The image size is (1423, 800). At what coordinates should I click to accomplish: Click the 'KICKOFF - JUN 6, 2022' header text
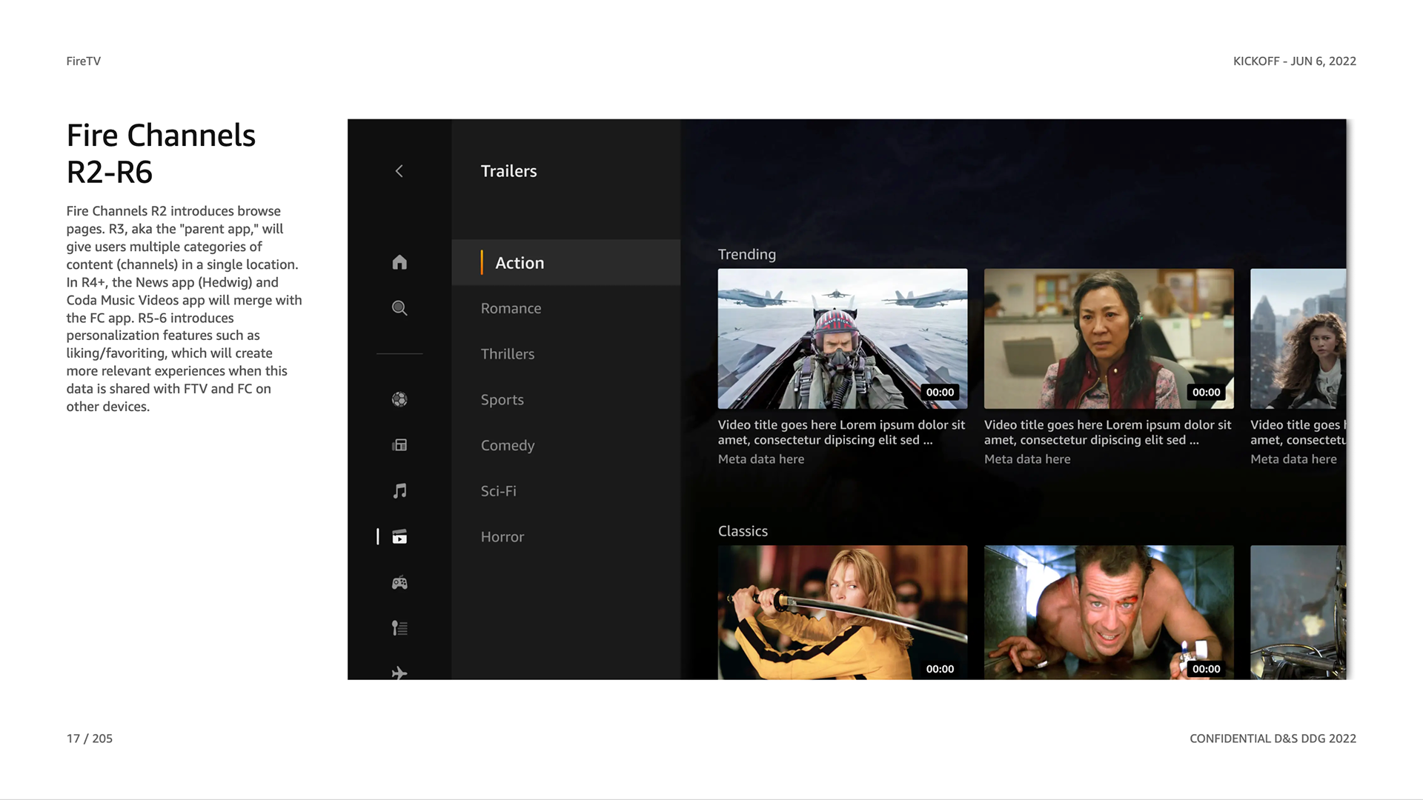coord(1295,61)
